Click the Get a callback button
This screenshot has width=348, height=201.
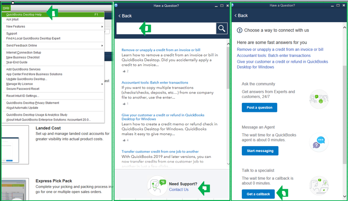pyautogui.click(x=258, y=194)
